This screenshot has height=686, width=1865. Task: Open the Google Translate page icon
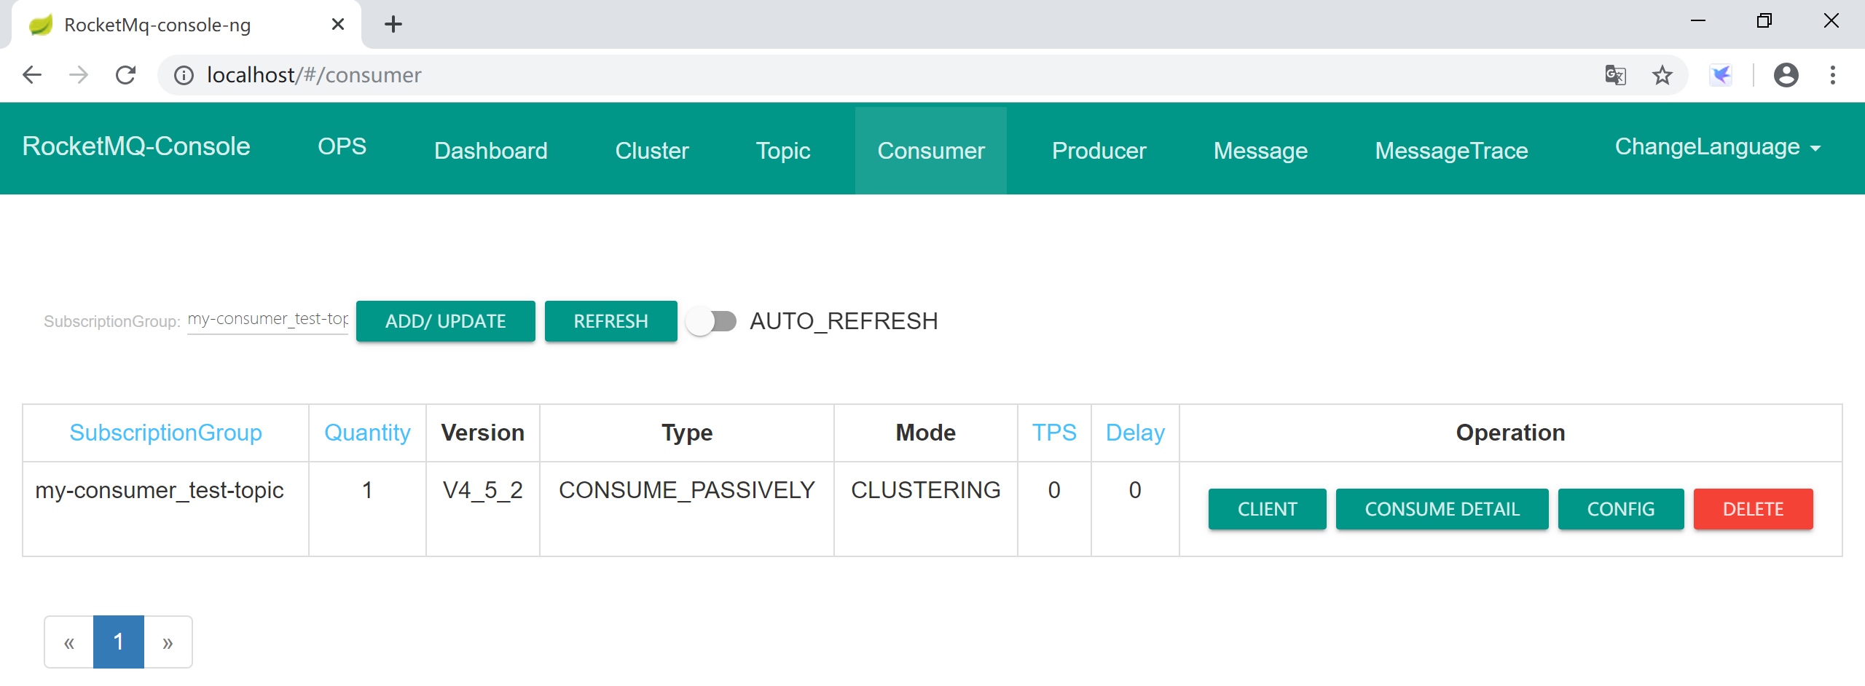point(1615,75)
